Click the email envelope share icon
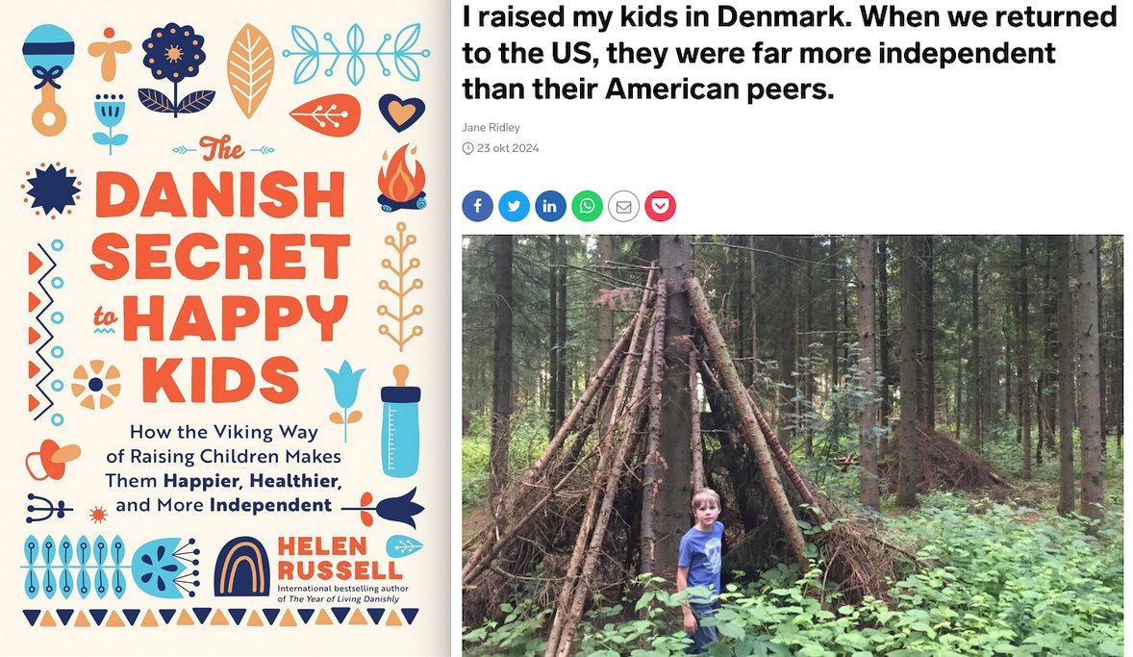 623,206
